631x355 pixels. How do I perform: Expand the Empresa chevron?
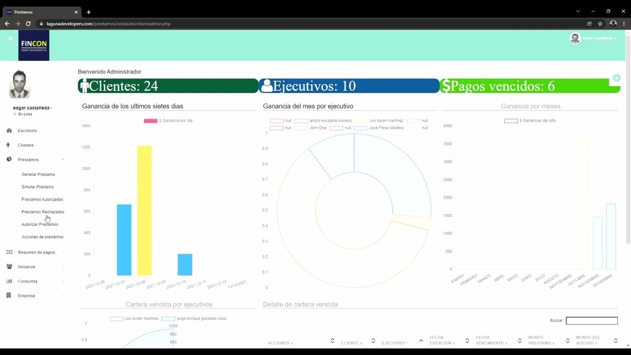(63, 296)
